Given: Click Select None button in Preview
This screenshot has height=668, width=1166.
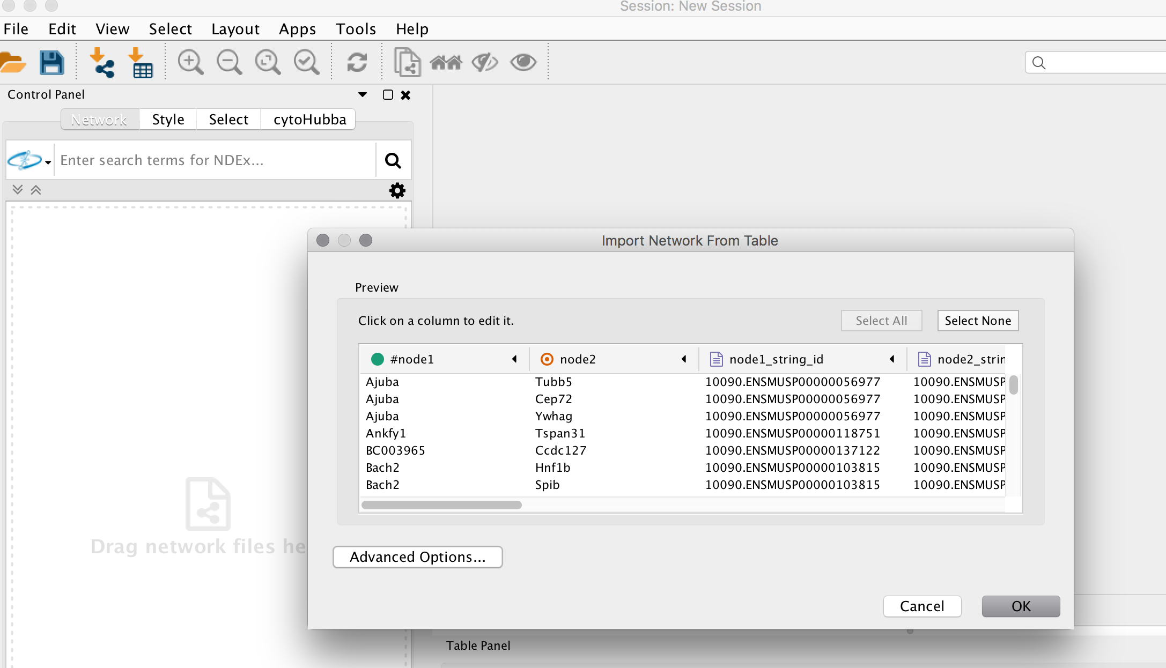Looking at the screenshot, I should (x=977, y=321).
